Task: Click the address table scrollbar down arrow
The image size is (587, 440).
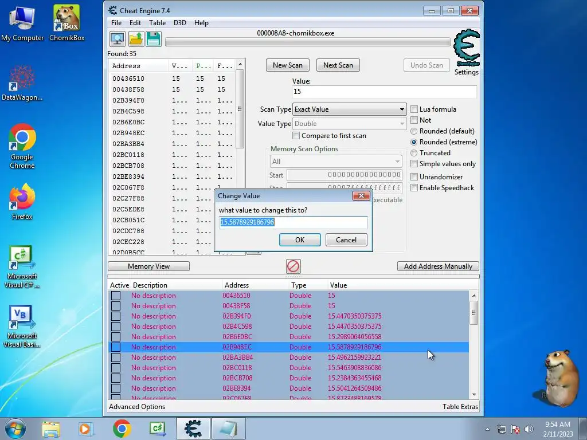Action: (474, 394)
